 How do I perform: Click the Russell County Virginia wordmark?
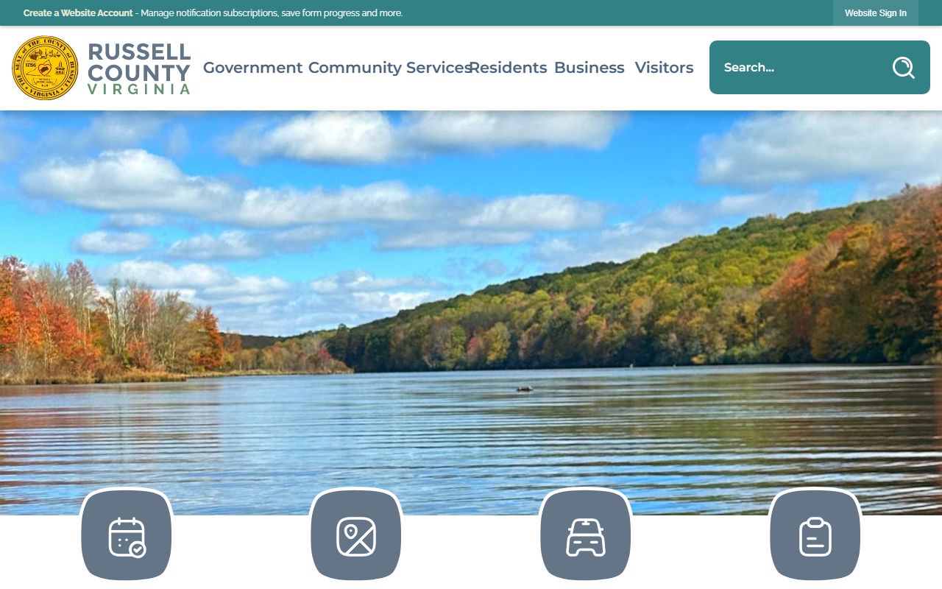(x=139, y=68)
